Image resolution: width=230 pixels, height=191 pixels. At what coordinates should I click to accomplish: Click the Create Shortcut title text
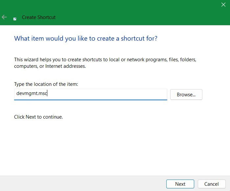(x=39, y=17)
